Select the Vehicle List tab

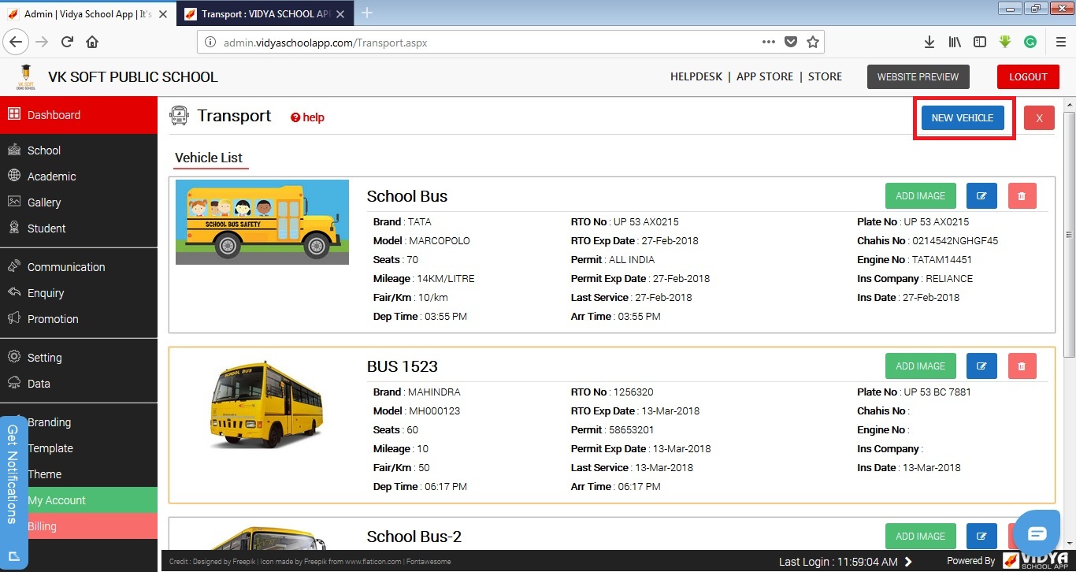209,158
